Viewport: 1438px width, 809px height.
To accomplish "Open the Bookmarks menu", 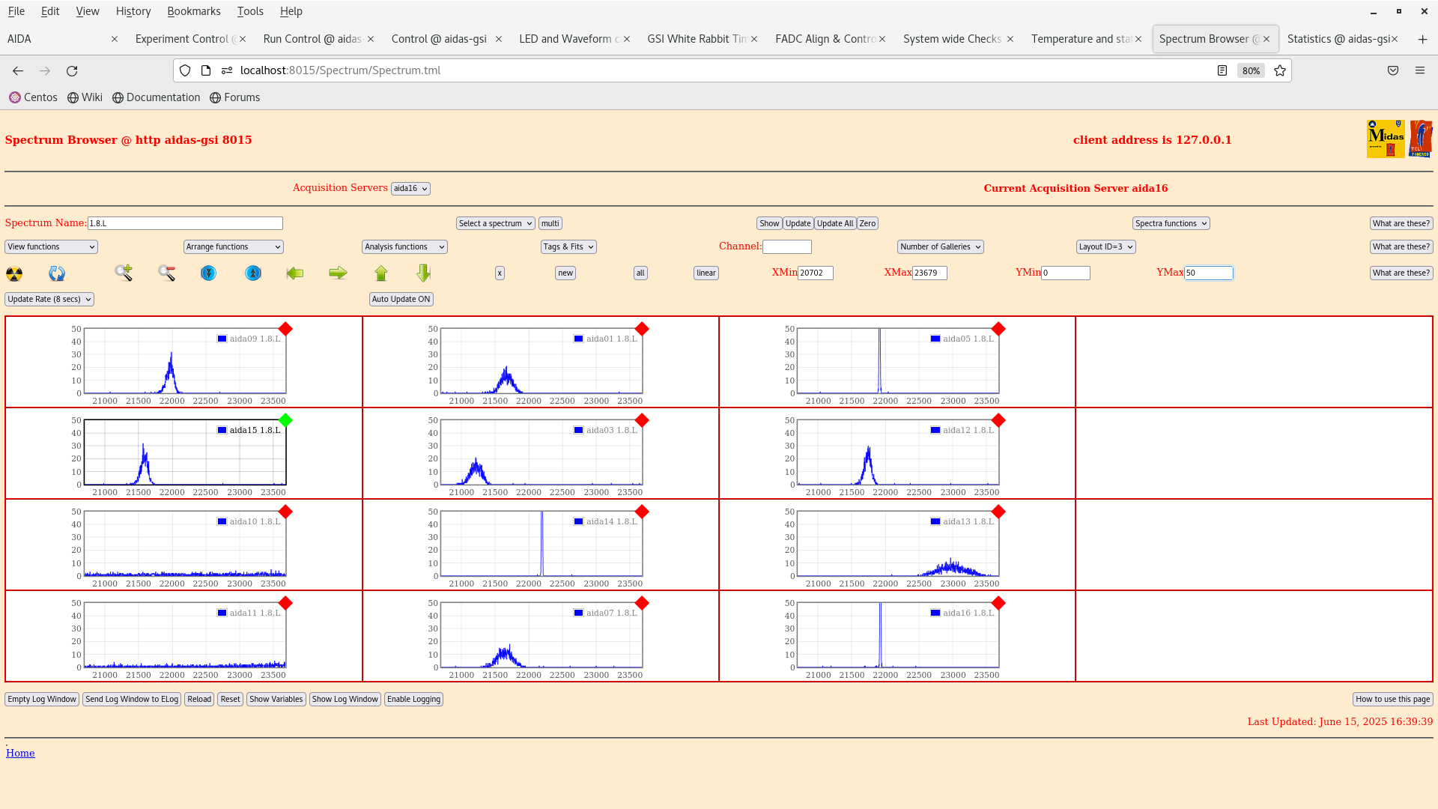I will 193,11.
